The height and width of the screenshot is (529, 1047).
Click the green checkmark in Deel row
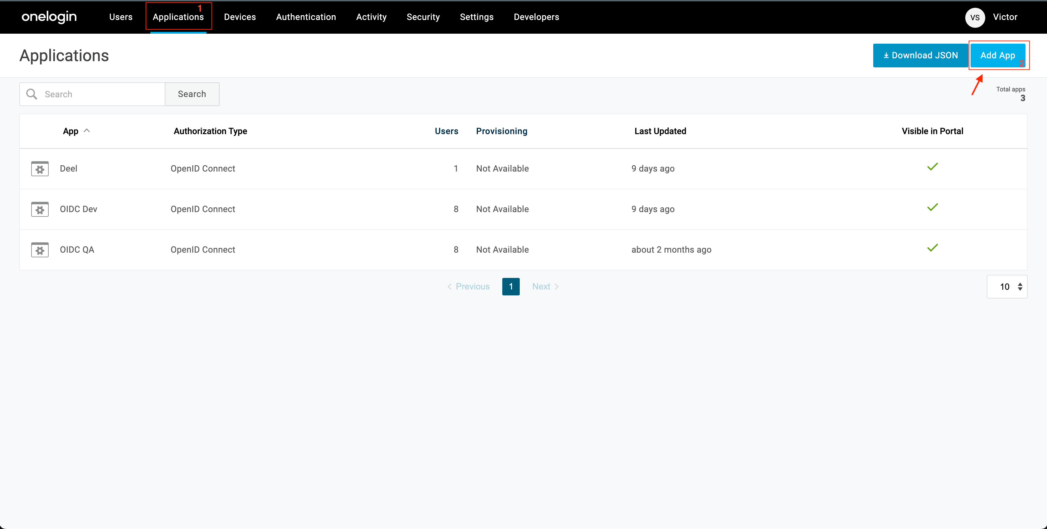(933, 167)
